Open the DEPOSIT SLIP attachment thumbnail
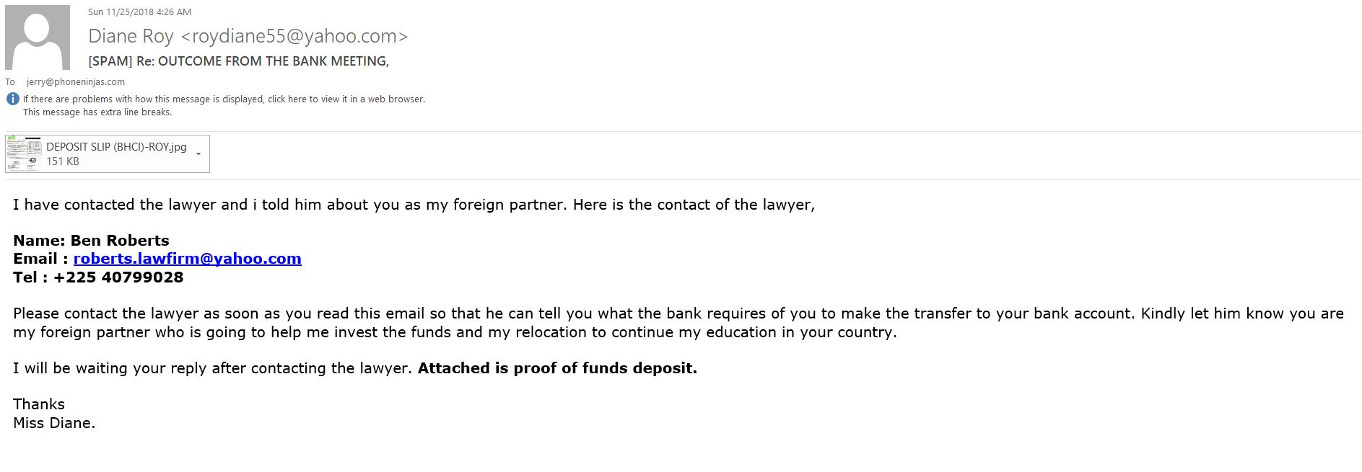Viewport: 1362px width, 472px height. point(24,153)
